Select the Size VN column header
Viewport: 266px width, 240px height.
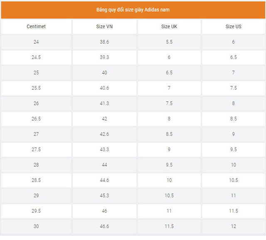[104, 27]
